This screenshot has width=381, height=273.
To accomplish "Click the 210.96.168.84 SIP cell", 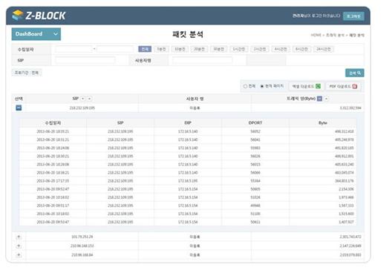I will [82, 255].
